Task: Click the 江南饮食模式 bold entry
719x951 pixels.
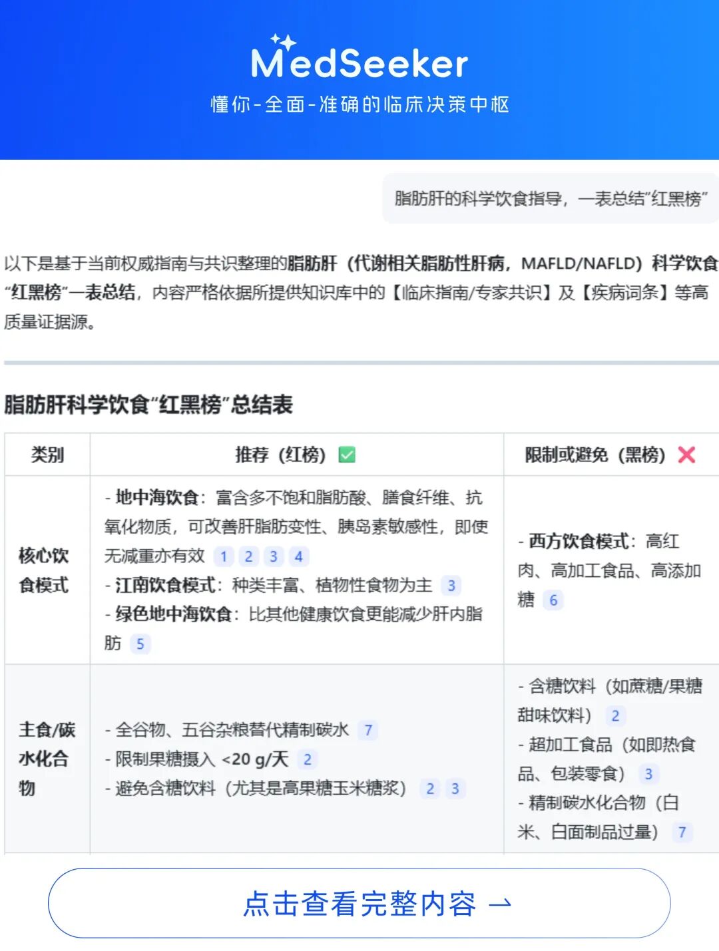Action: click(165, 585)
